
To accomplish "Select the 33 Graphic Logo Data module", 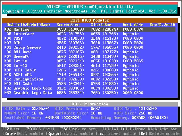I will tap(90, 93).
